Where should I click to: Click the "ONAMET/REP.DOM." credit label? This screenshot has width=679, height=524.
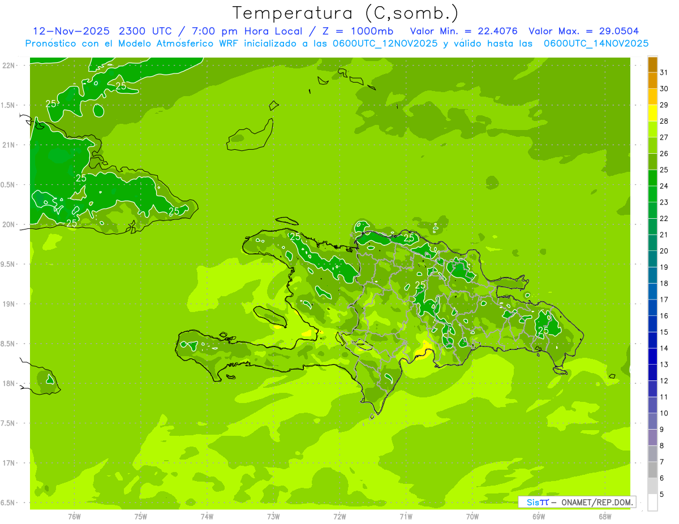(x=596, y=502)
